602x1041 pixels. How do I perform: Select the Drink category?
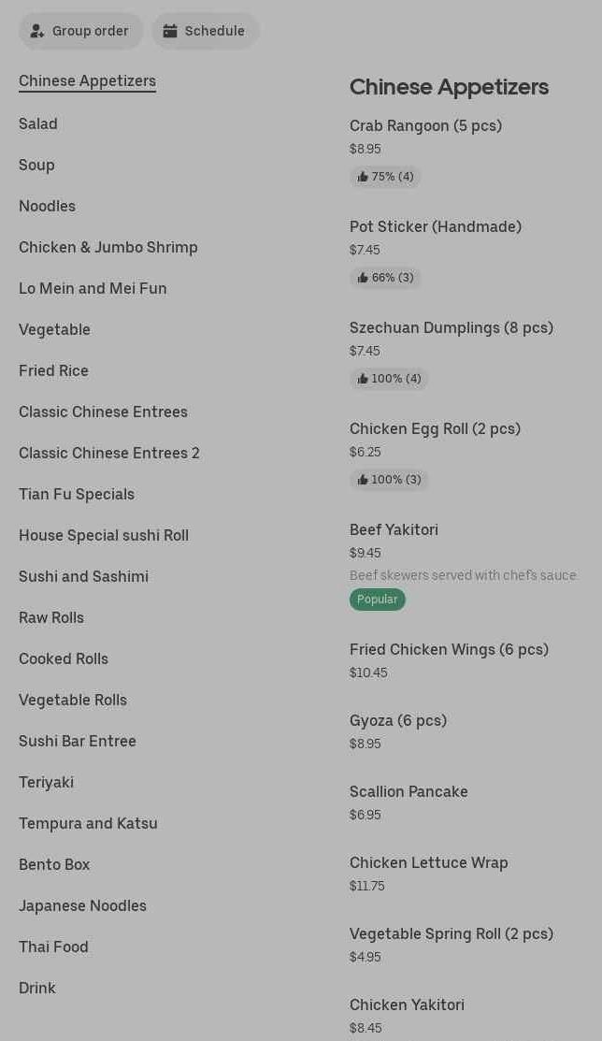(x=37, y=988)
